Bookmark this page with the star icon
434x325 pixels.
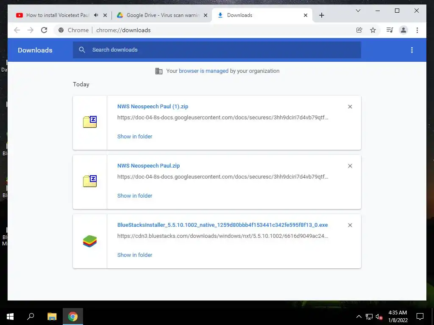[x=373, y=30]
